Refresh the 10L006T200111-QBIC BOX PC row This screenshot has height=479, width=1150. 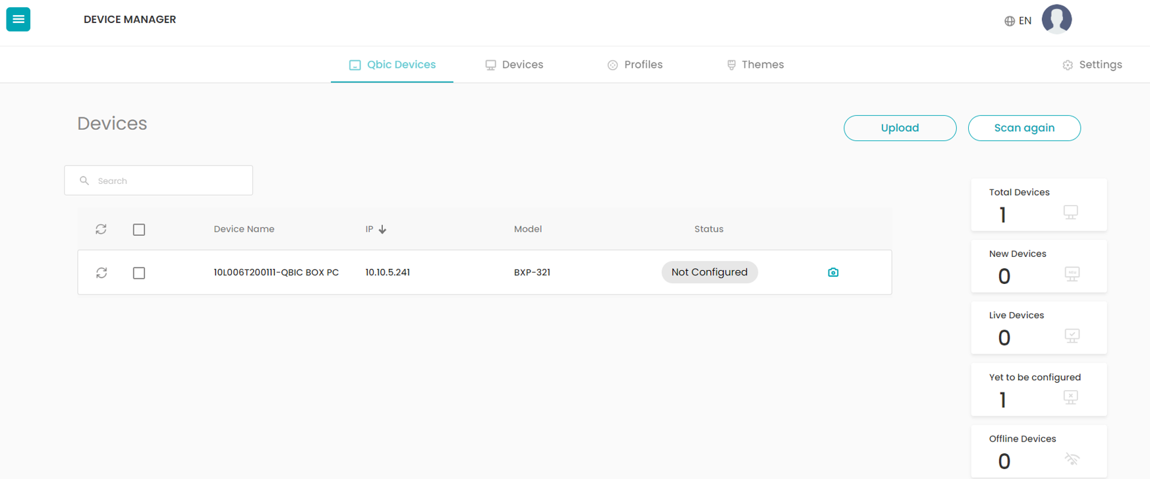coord(101,272)
